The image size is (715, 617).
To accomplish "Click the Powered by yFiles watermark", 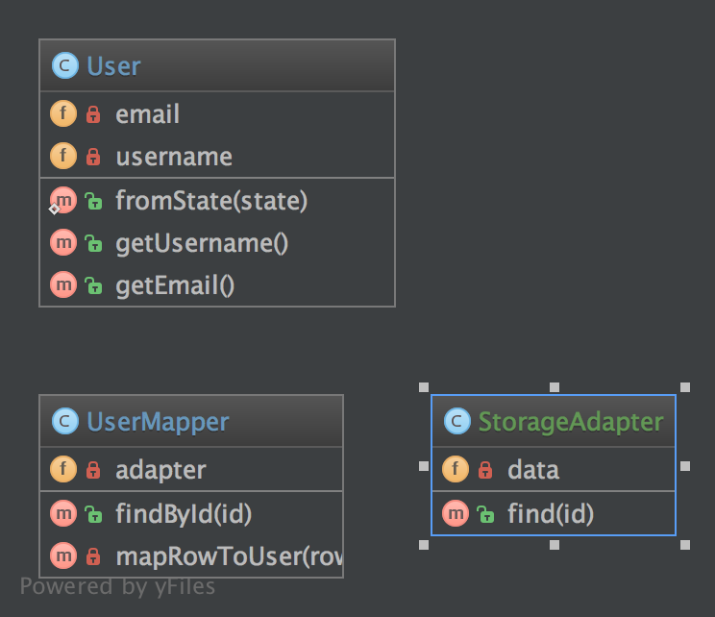I will click(x=117, y=586).
